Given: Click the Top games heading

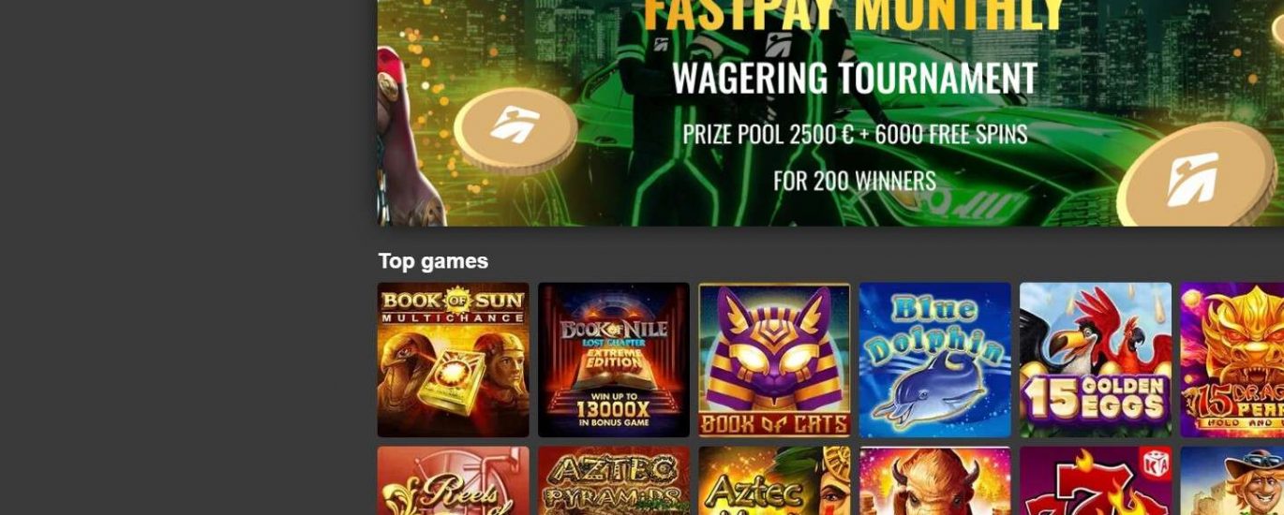Looking at the screenshot, I should (x=433, y=261).
